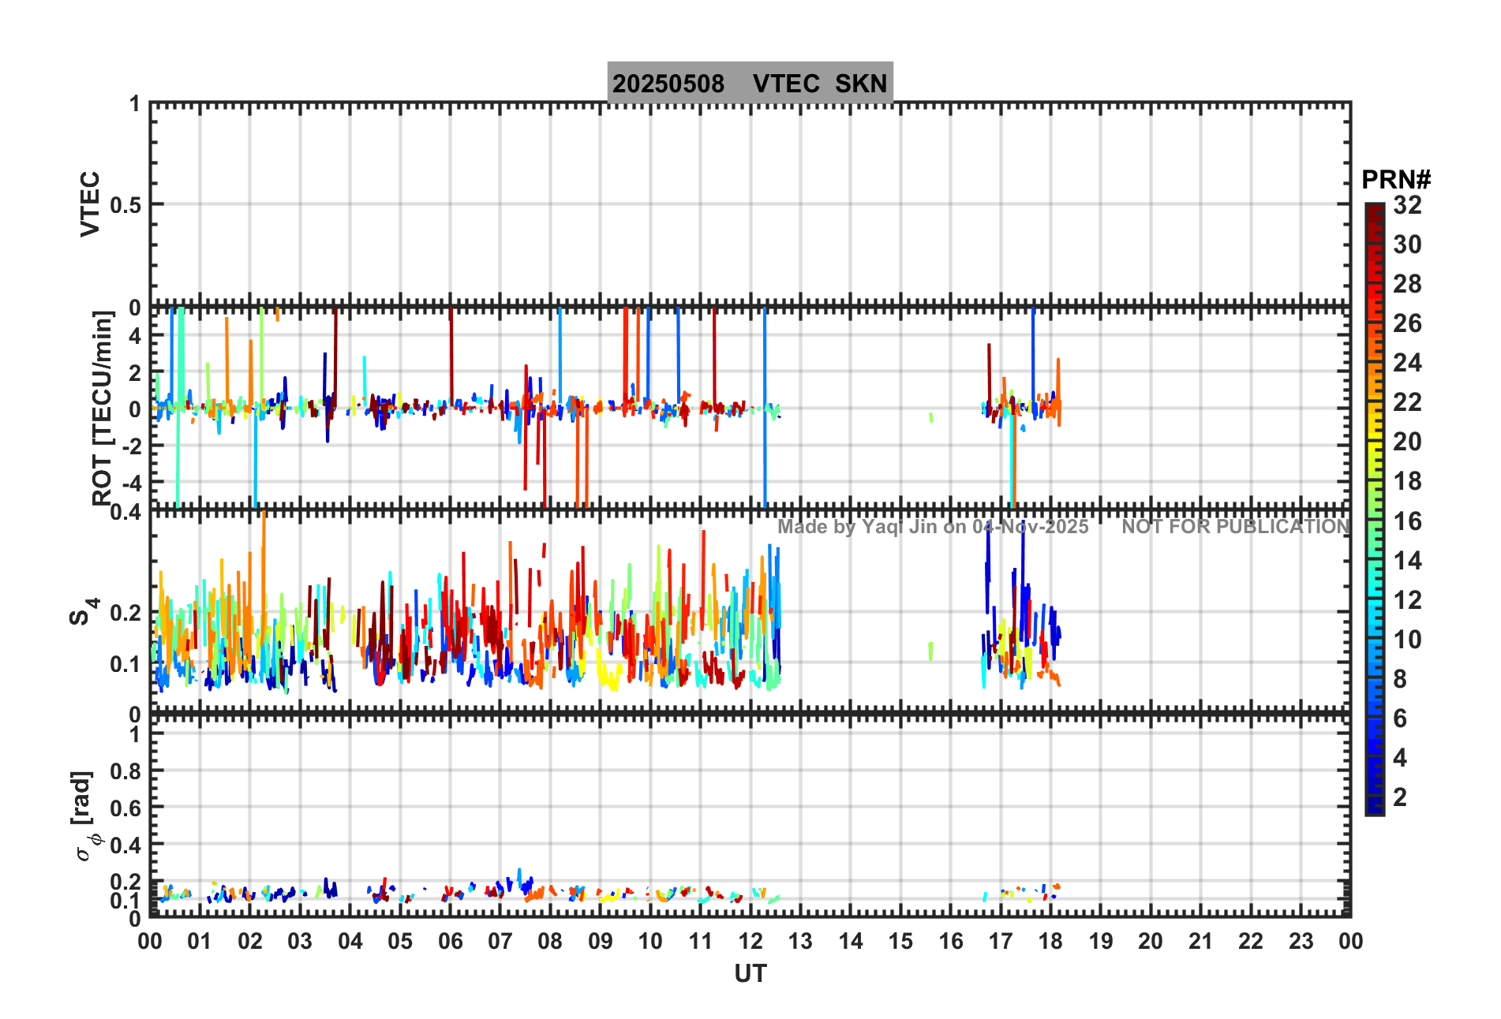
Task: Click the VTEC y-axis label
Action: click(91, 203)
